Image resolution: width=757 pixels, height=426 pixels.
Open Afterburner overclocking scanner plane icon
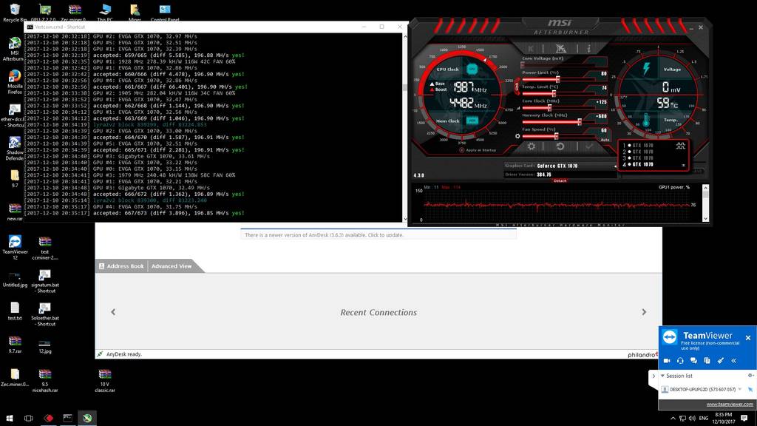tap(560, 48)
